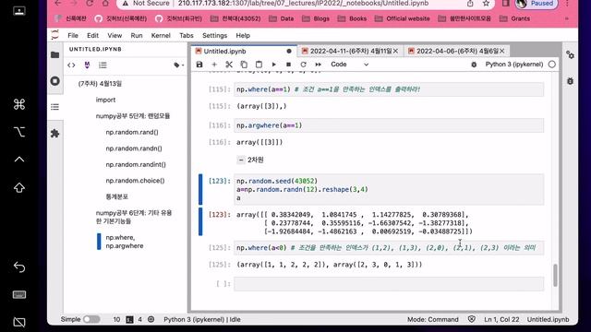Viewport: 591px width, 332px height.
Task: Go to np.where, np.argwhere in TOC
Action: tap(125, 242)
